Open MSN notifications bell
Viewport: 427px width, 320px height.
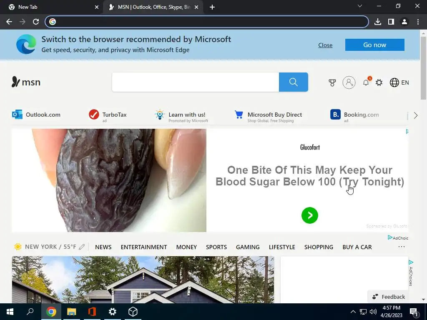(x=366, y=82)
